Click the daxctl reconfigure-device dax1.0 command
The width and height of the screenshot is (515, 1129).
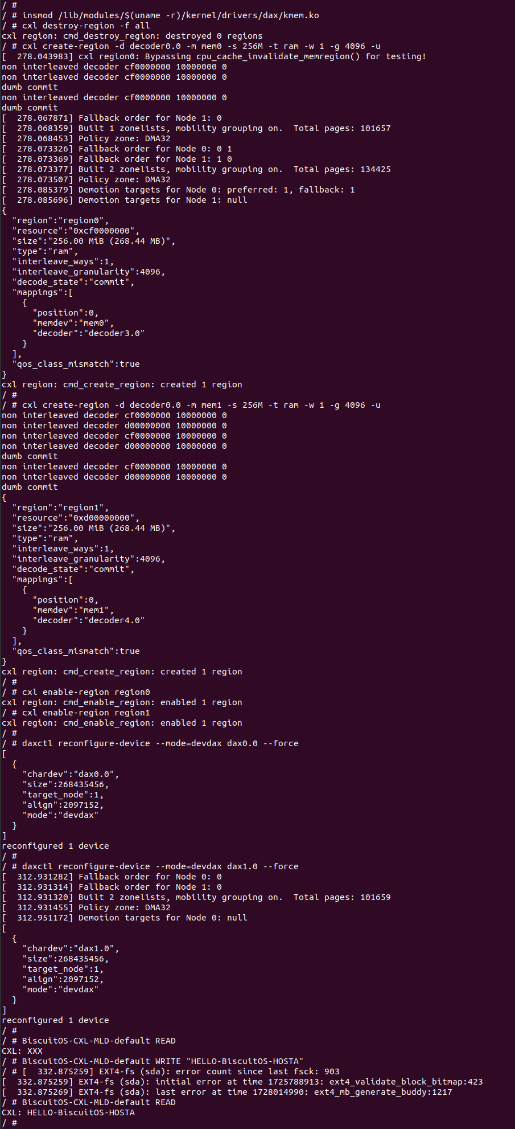click(x=160, y=866)
